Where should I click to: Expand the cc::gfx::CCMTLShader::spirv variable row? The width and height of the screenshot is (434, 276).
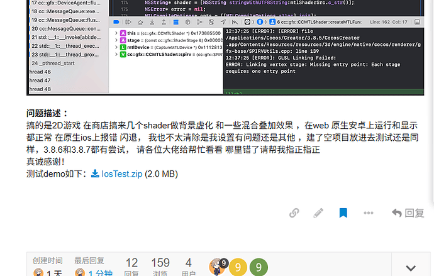tap(116, 55)
